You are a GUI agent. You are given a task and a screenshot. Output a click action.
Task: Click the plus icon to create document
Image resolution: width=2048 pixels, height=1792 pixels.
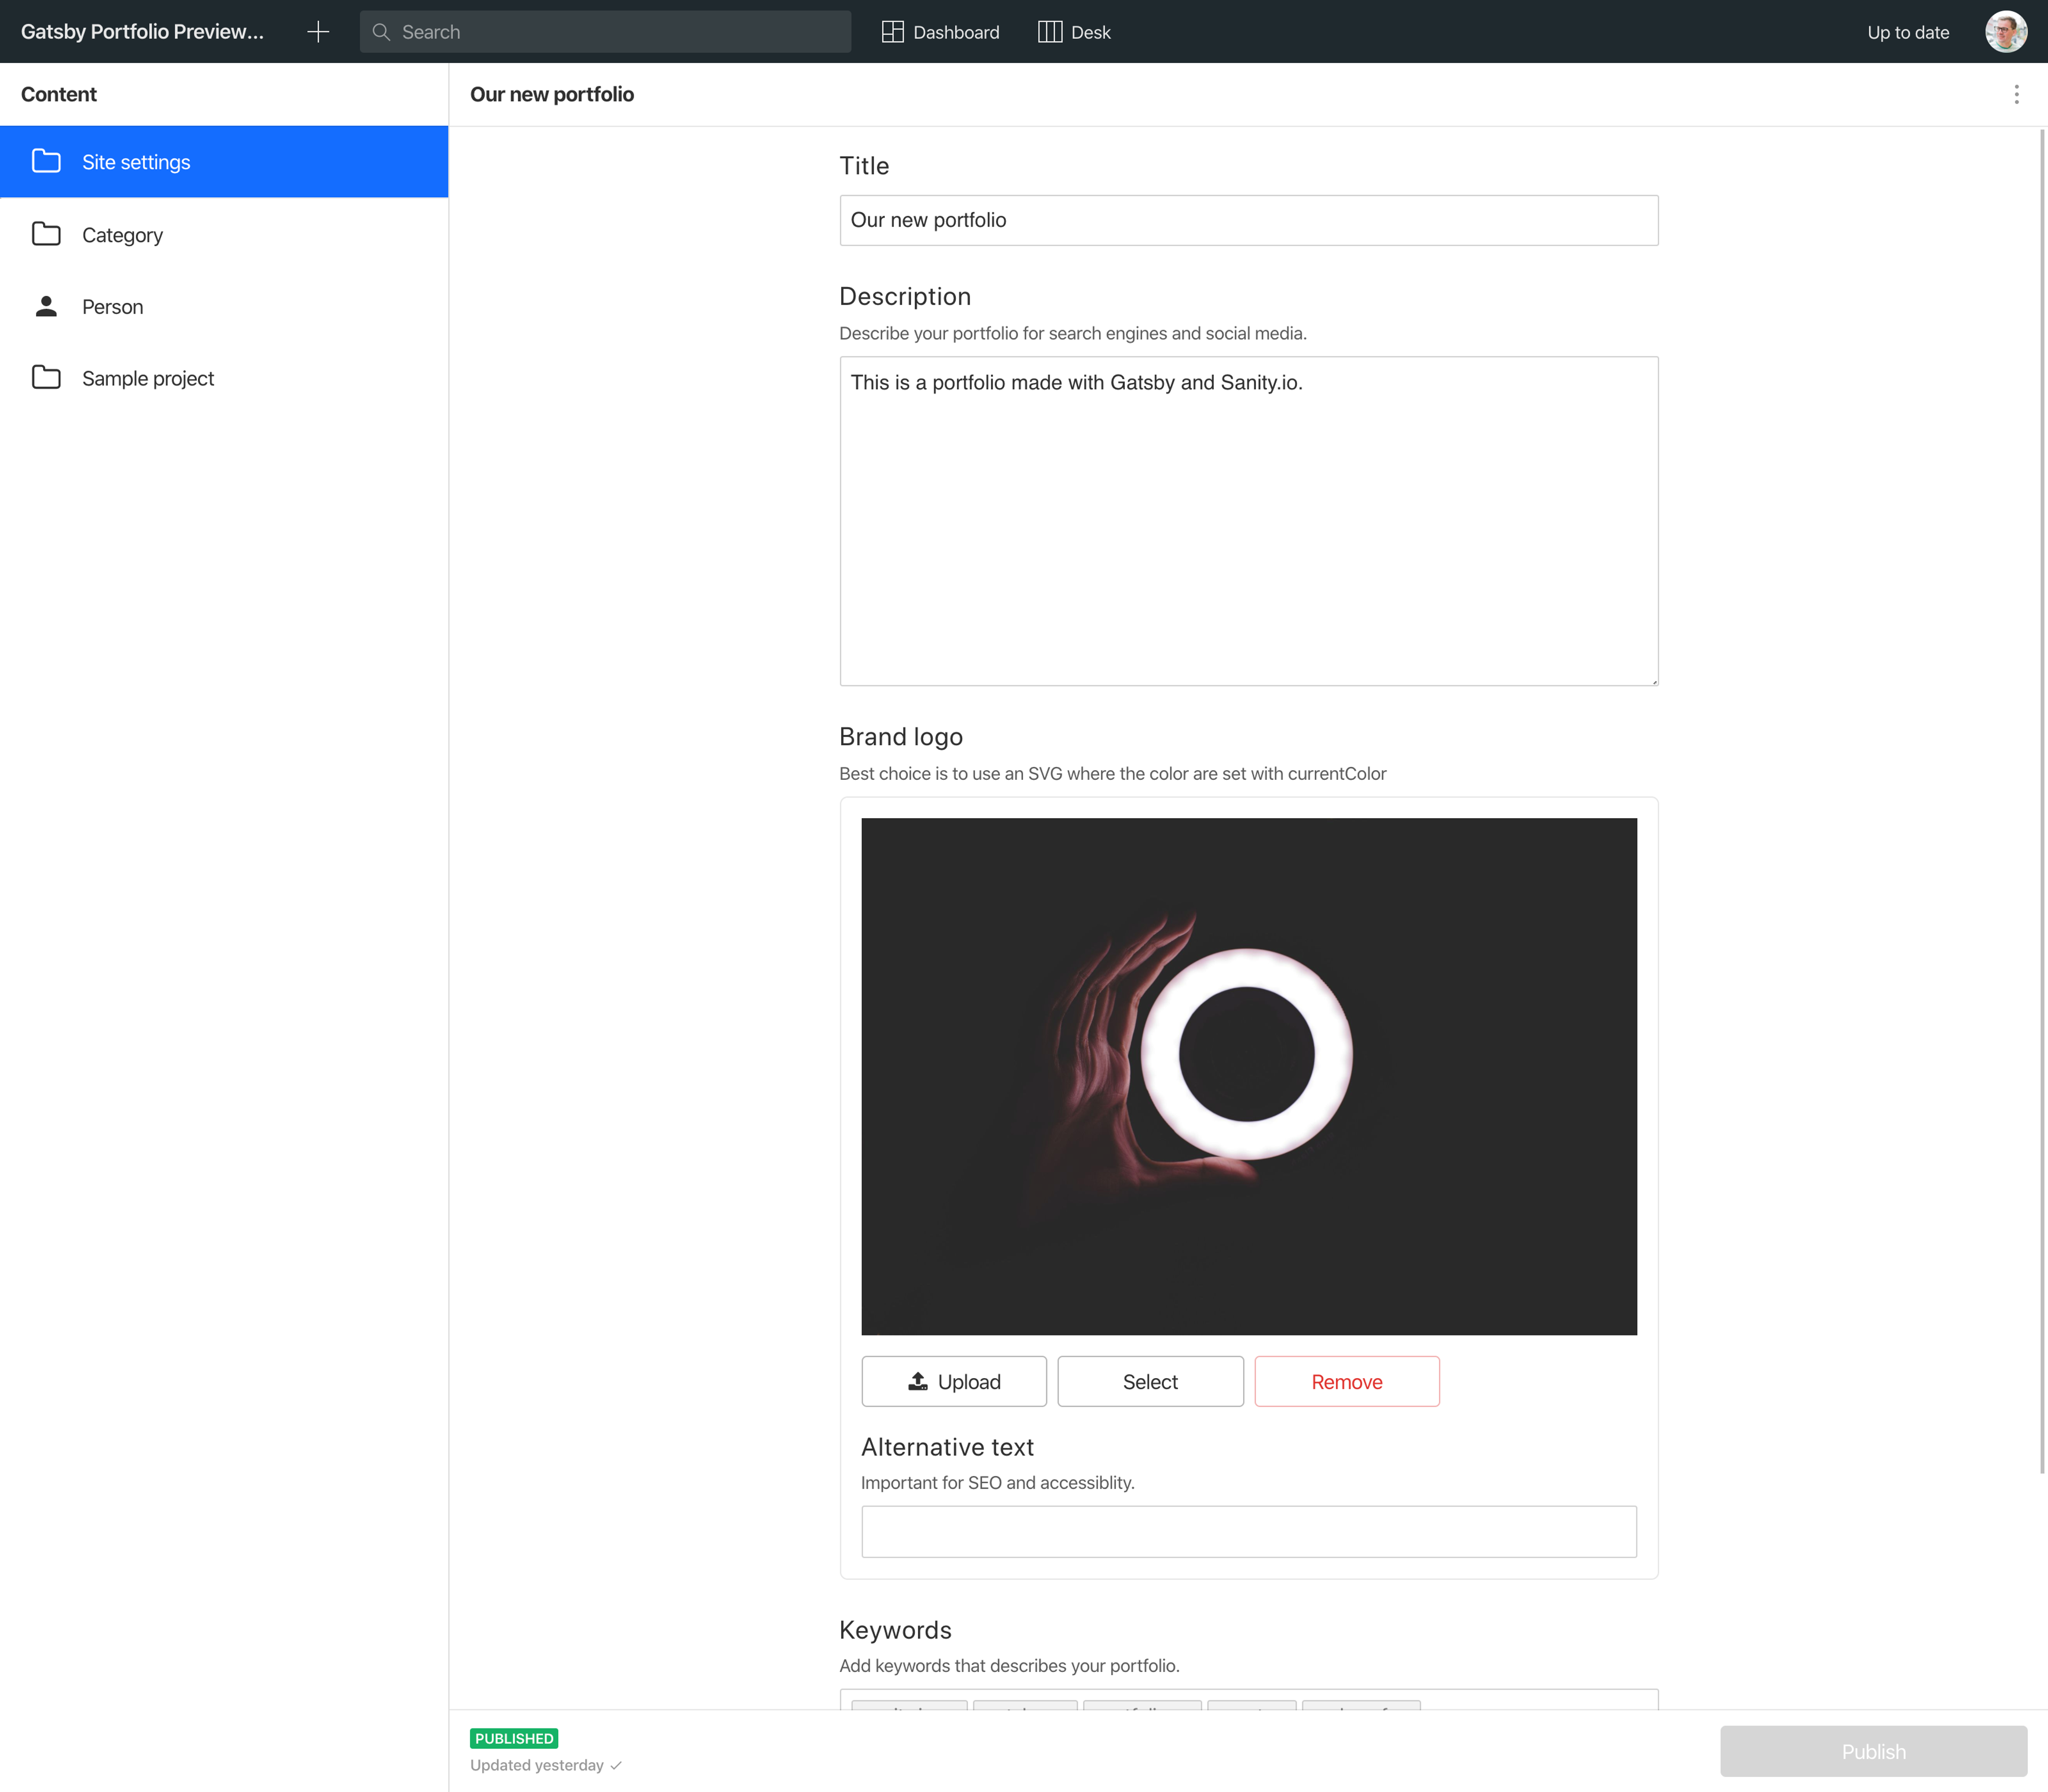point(317,32)
